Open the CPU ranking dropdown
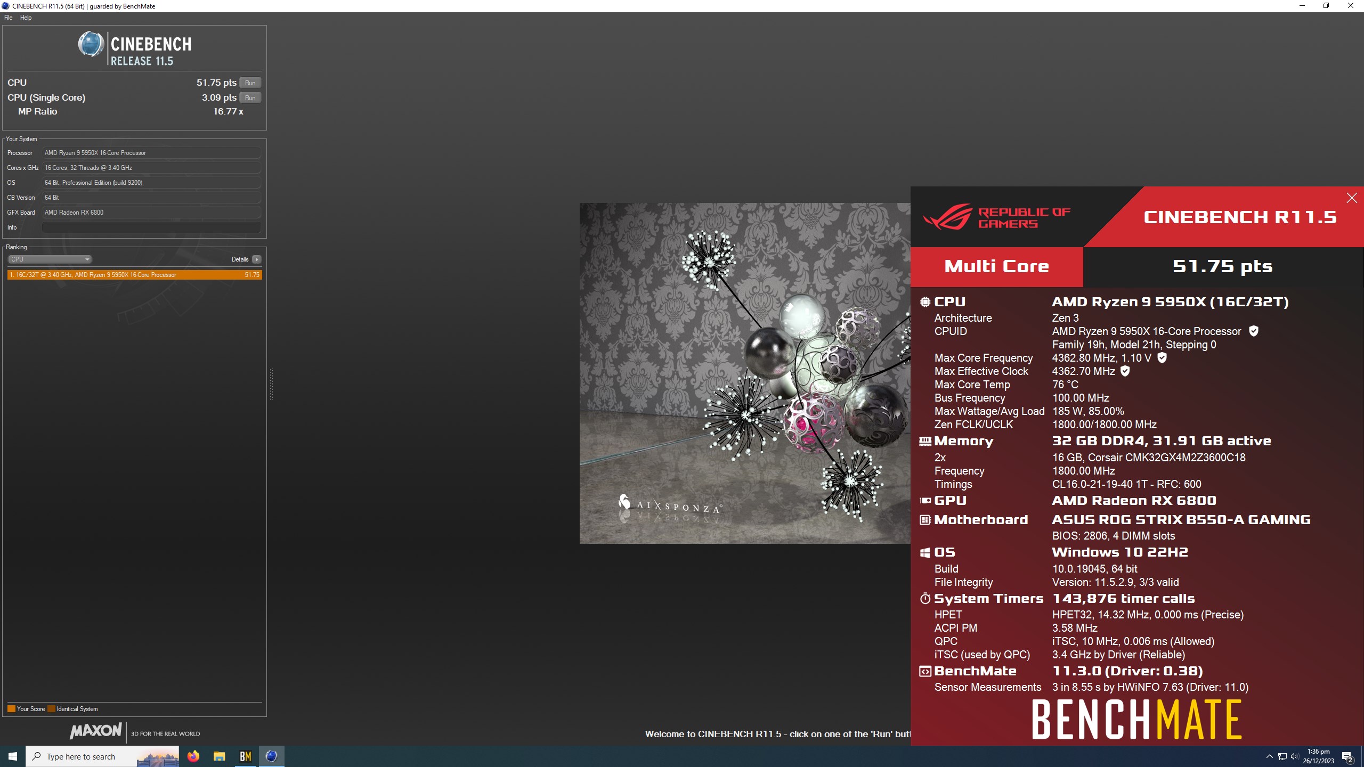 click(50, 259)
